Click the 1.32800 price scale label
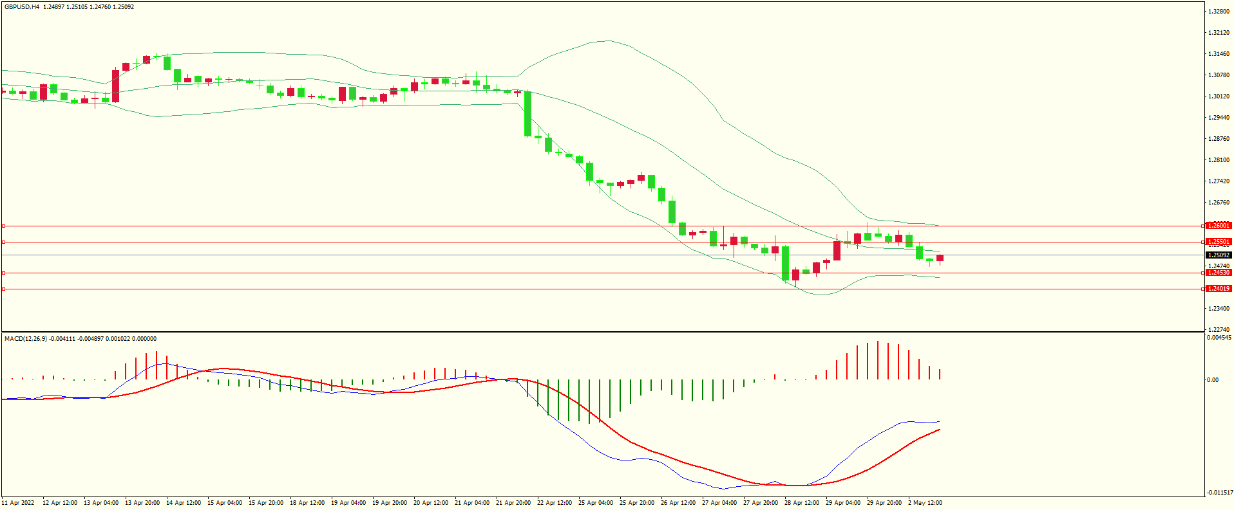This screenshot has width=1234, height=510. click(1219, 12)
